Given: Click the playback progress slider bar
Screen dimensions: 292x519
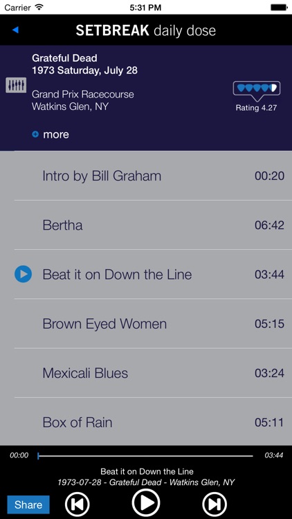Looking at the screenshot, I should (x=145, y=456).
